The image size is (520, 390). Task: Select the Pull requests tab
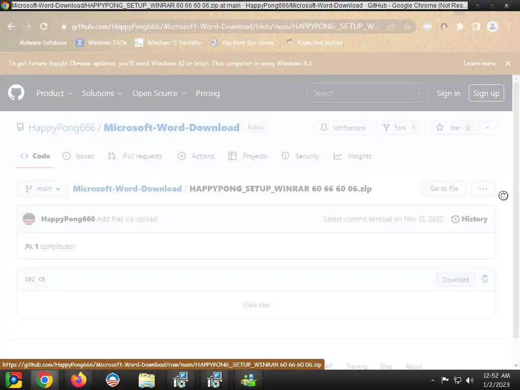[135, 156]
